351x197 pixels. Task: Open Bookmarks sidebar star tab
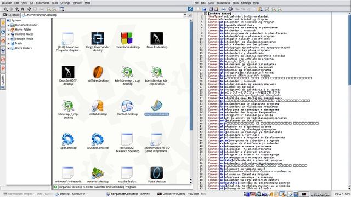[x=3, y=22]
